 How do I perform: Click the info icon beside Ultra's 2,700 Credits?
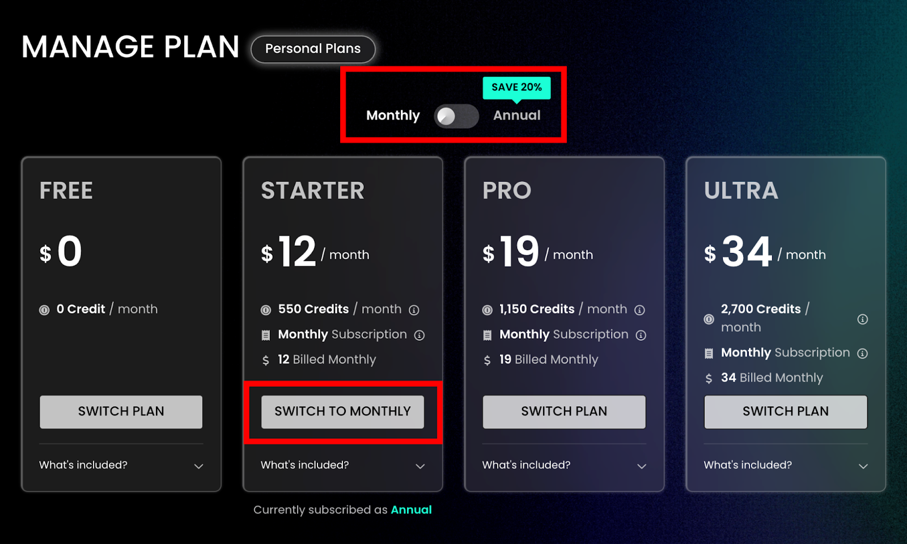pos(862,319)
